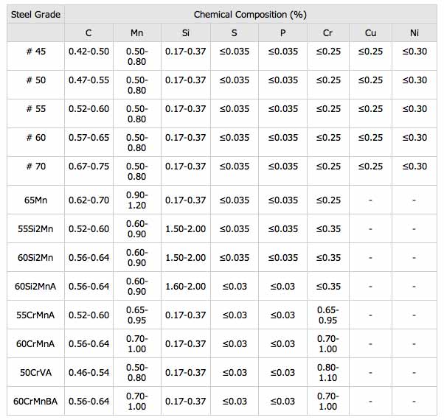Screen dimensions: 444x420
Task: Click the 1.60-2.00 Si value
Action: pos(185,286)
